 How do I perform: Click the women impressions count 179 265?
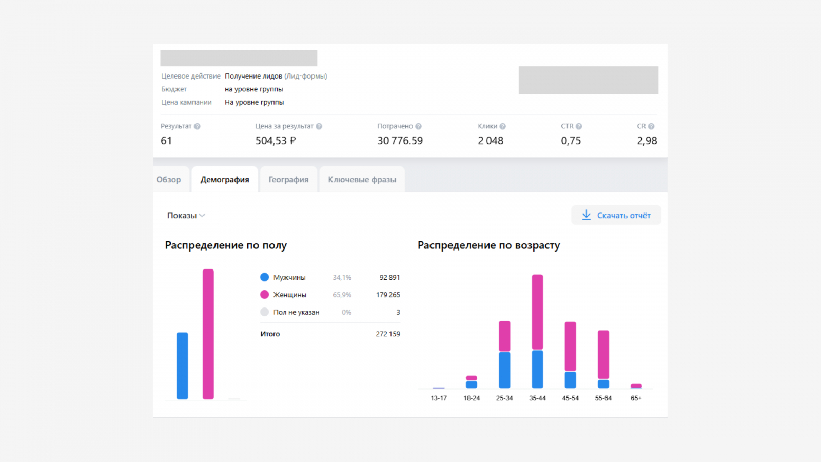point(388,295)
